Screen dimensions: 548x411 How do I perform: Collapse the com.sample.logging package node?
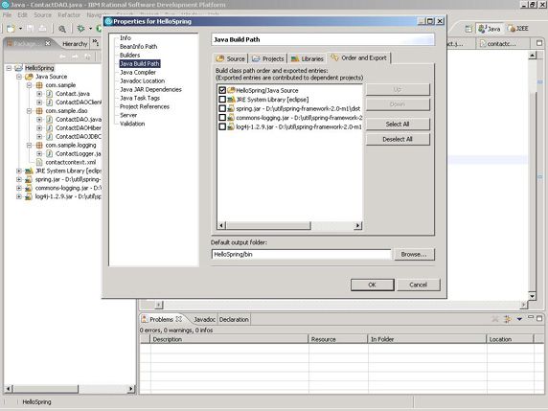(x=29, y=145)
